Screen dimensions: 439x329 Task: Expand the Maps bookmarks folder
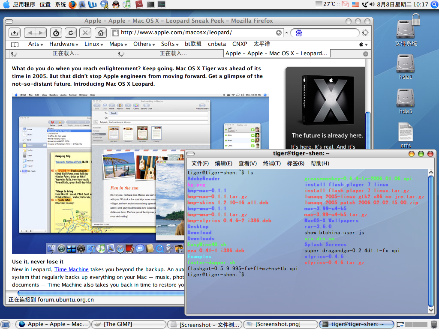tap(118, 44)
